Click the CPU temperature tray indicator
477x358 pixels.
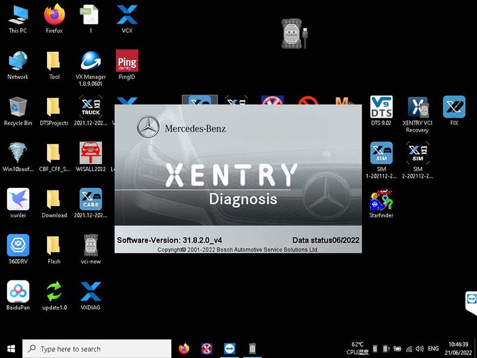pos(357,348)
